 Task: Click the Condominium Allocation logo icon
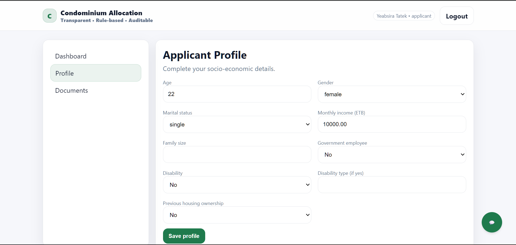(49, 15)
